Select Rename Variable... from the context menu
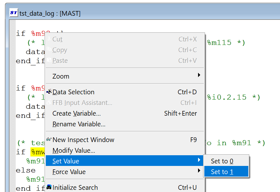The image size is (280, 192). 79,124
